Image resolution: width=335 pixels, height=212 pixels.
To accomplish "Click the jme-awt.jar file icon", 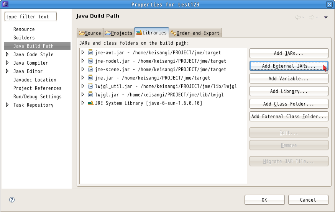I will point(90,52).
